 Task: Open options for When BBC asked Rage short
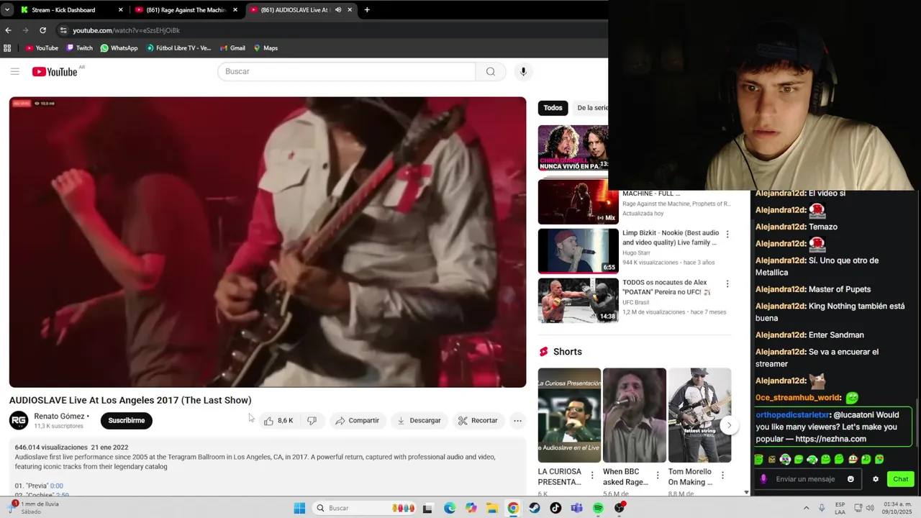click(x=657, y=476)
